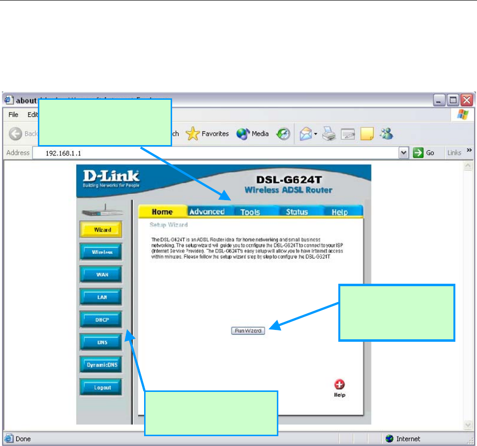This screenshot has width=477, height=446.
Task: Maximize the browser window
Action: tap(453, 100)
